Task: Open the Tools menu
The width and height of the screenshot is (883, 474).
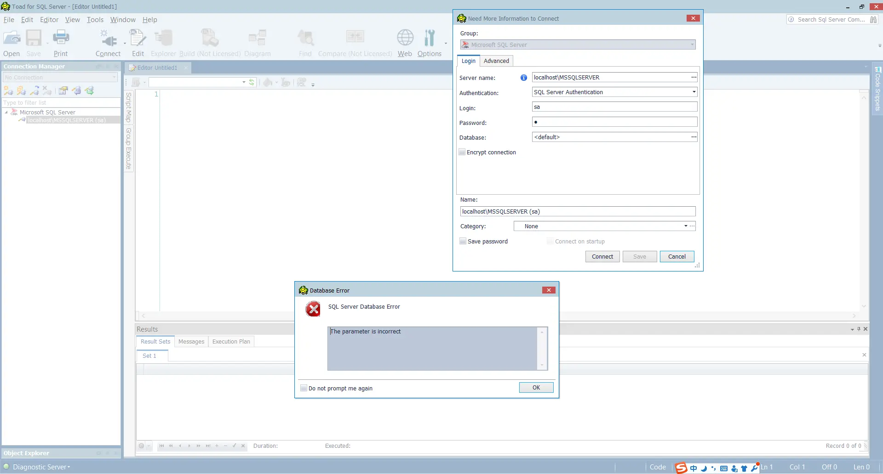Action: tap(95, 20)
